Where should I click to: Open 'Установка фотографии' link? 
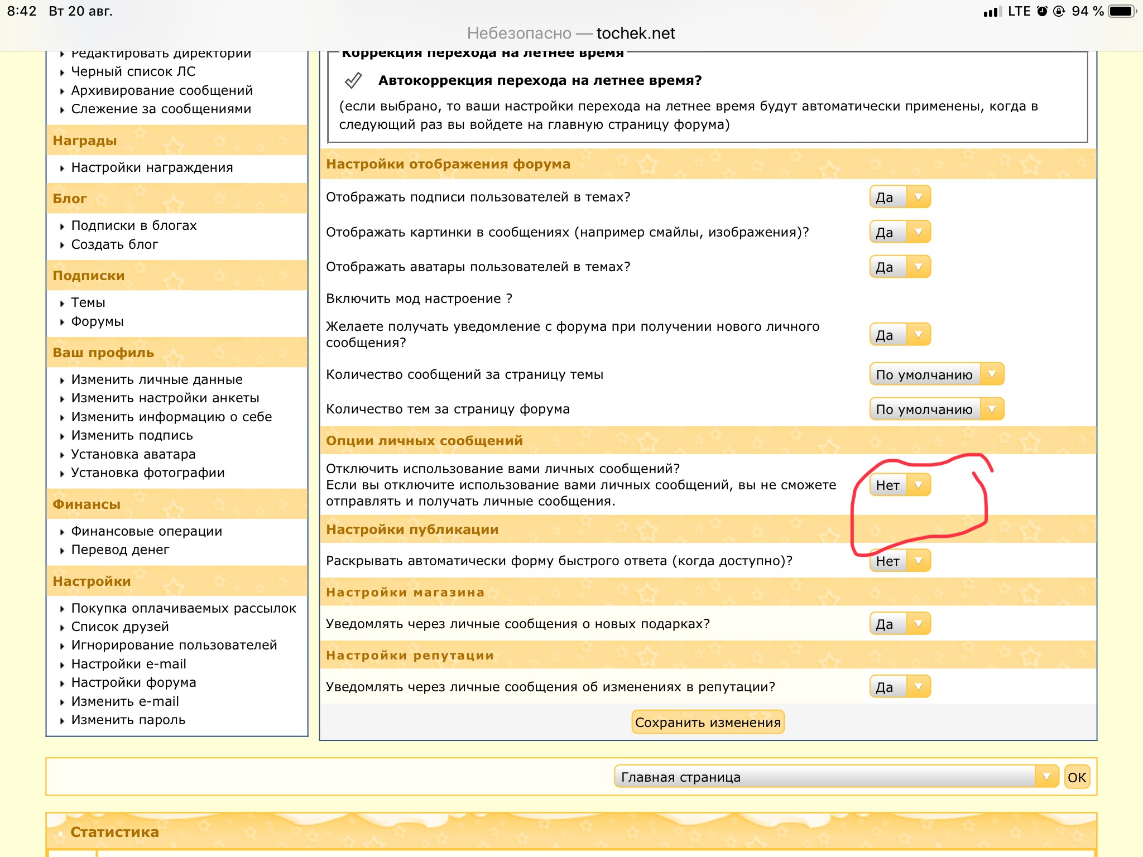148,473
